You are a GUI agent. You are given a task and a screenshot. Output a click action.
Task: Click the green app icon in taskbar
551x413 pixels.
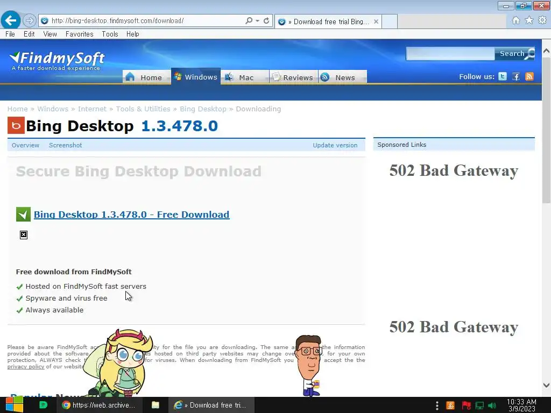coord(43,405)
